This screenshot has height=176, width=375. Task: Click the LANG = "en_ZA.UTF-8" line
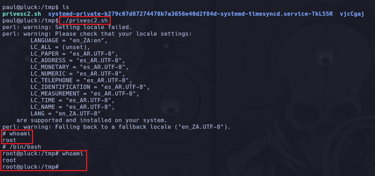tap(65, 113)
